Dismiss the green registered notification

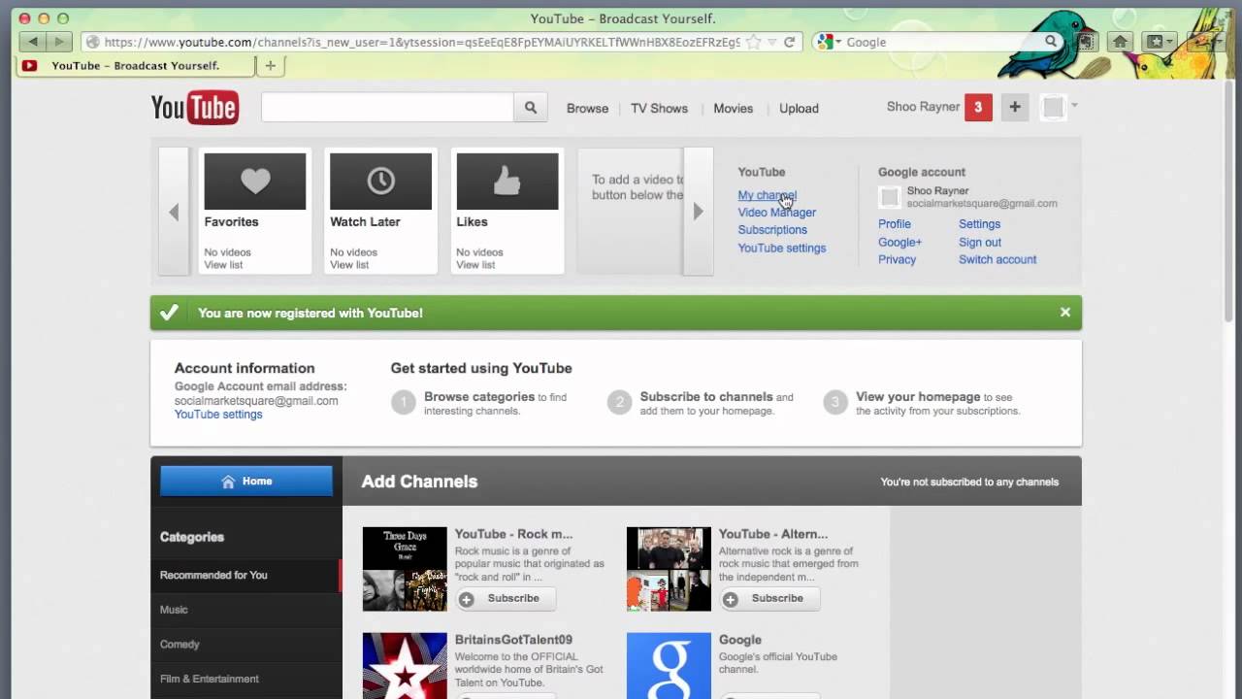(1065, 313)
